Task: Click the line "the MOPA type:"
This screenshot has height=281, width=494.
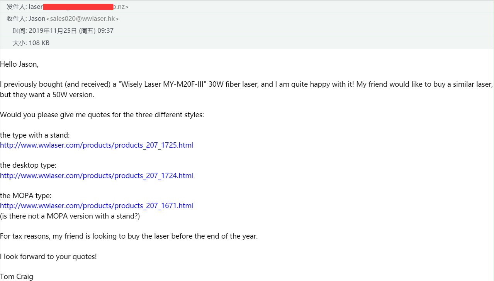Action: (x=25, y=195)
